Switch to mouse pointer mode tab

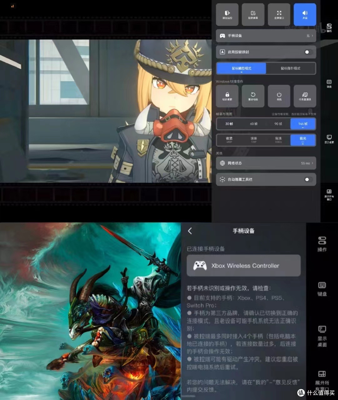291,68
